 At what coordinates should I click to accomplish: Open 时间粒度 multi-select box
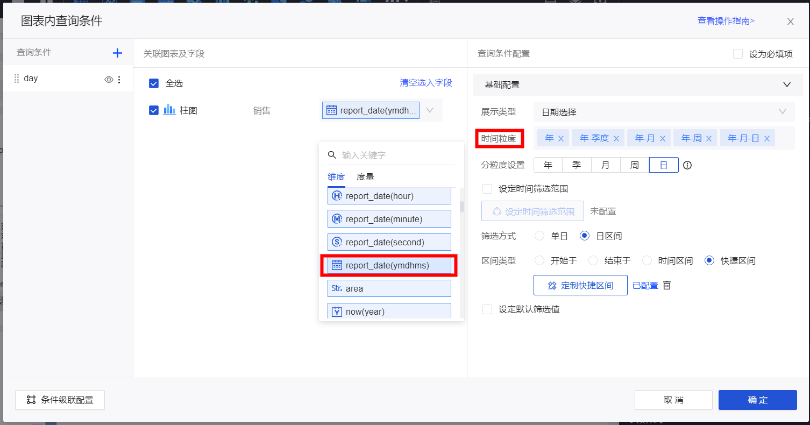[x=664, y=138]
